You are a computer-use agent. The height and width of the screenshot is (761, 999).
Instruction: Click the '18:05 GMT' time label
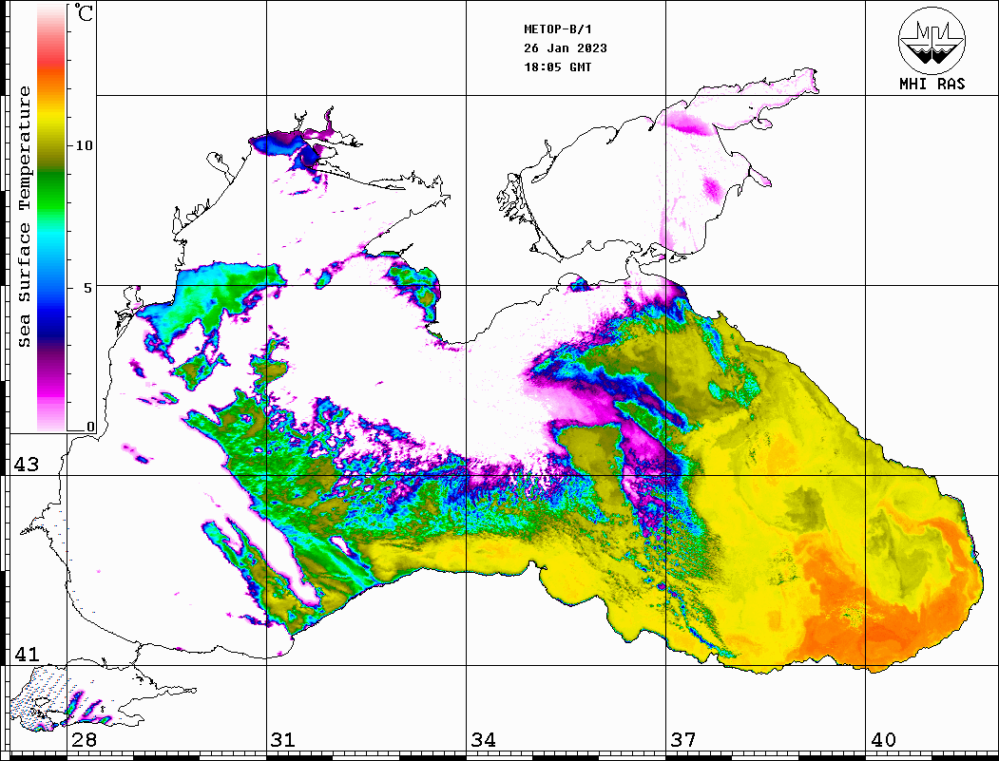557,67
